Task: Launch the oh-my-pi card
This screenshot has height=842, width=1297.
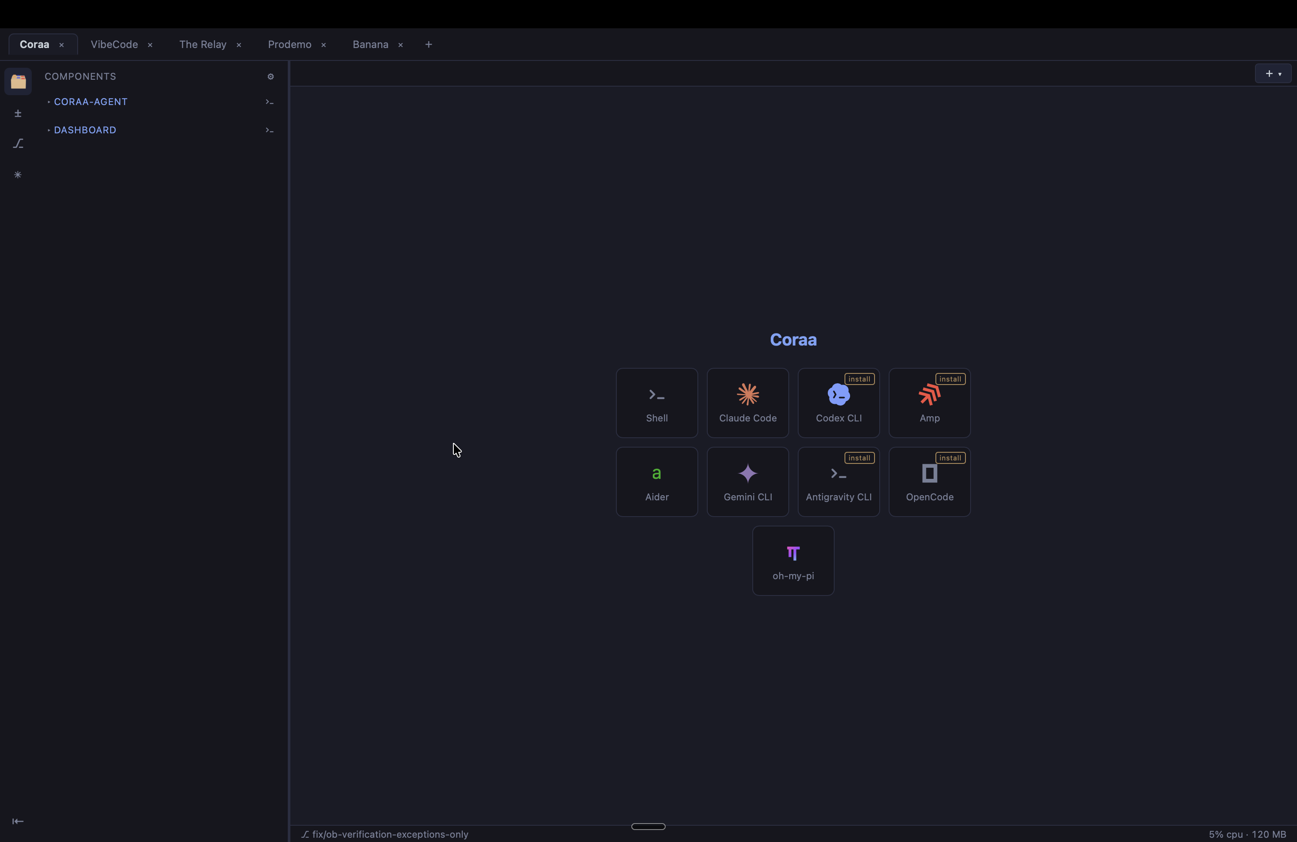Action: point(793,561)
